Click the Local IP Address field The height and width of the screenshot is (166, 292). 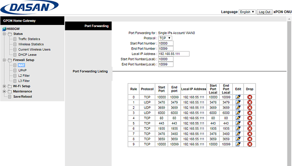(x=174, y=54)
